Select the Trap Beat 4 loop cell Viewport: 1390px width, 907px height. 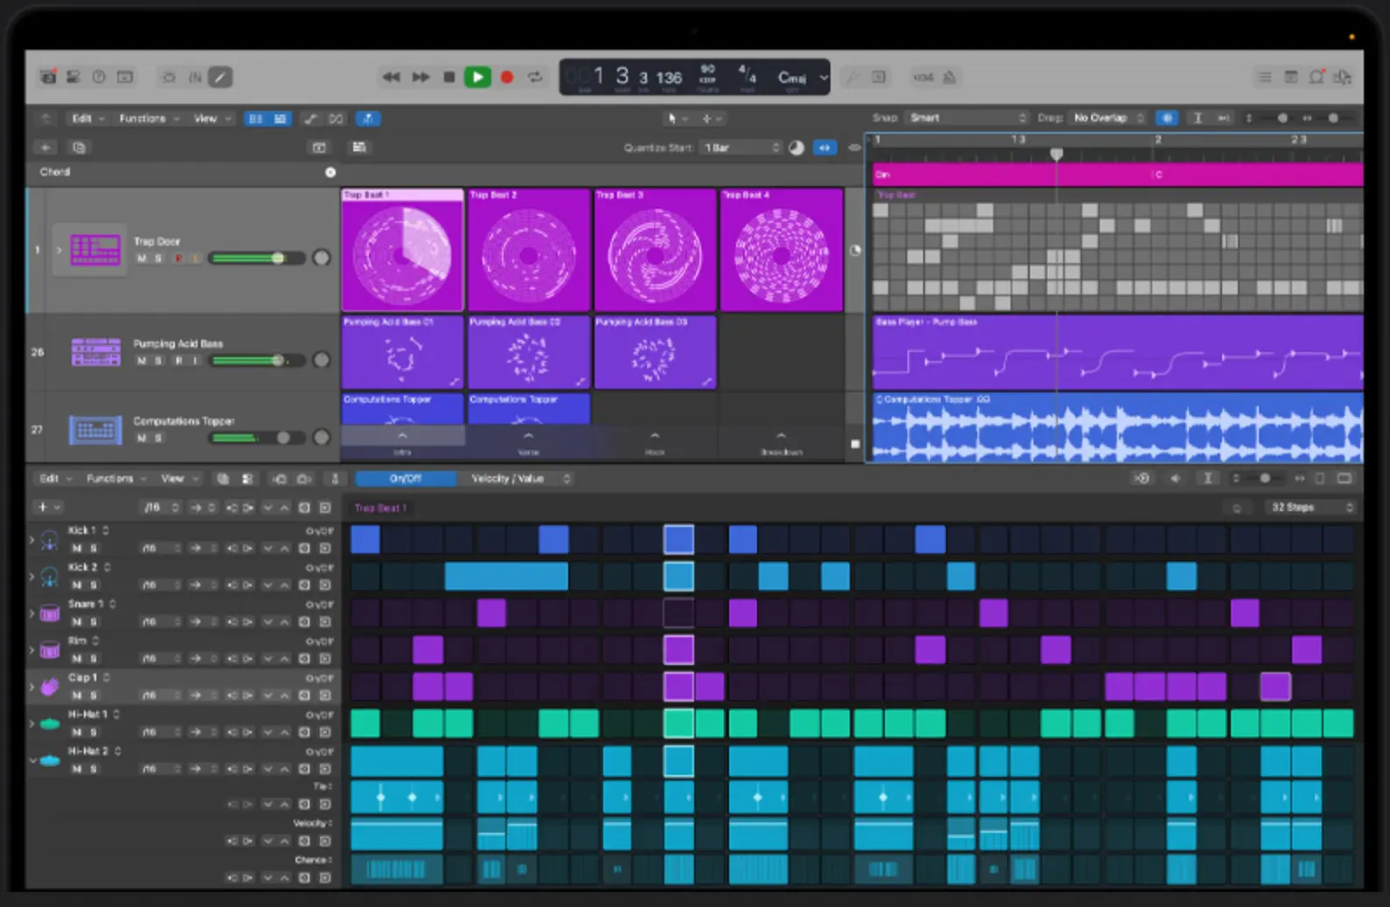(782, 250)
